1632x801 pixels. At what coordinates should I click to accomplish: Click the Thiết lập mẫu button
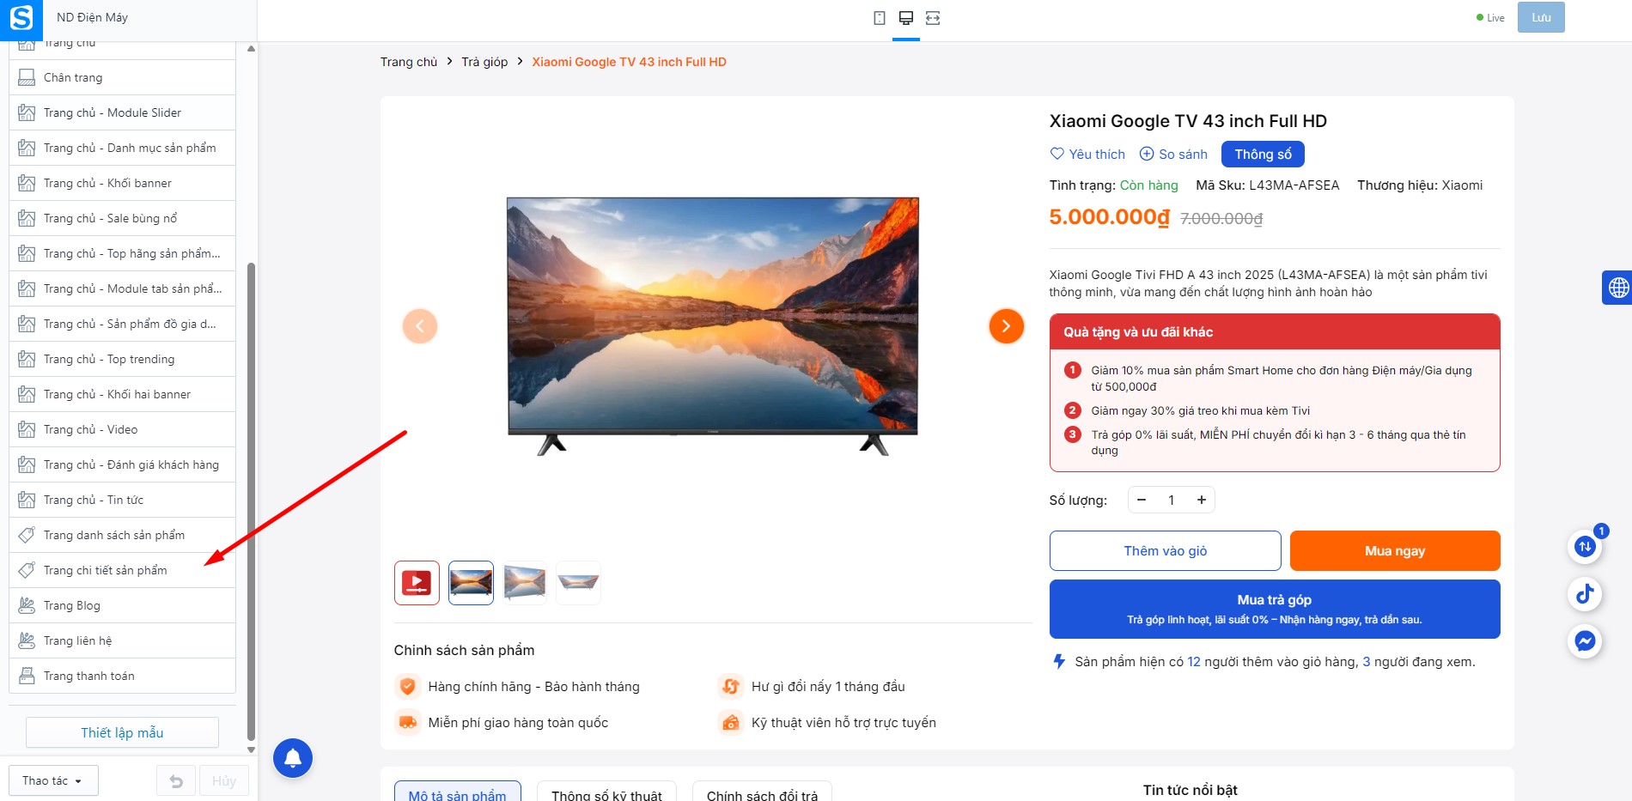tap(122, 732)
